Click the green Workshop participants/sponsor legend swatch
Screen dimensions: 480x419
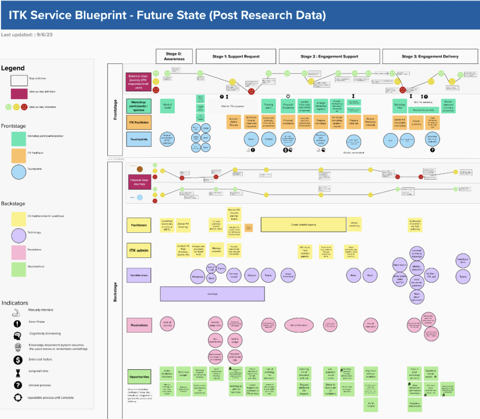click(18, 139)
